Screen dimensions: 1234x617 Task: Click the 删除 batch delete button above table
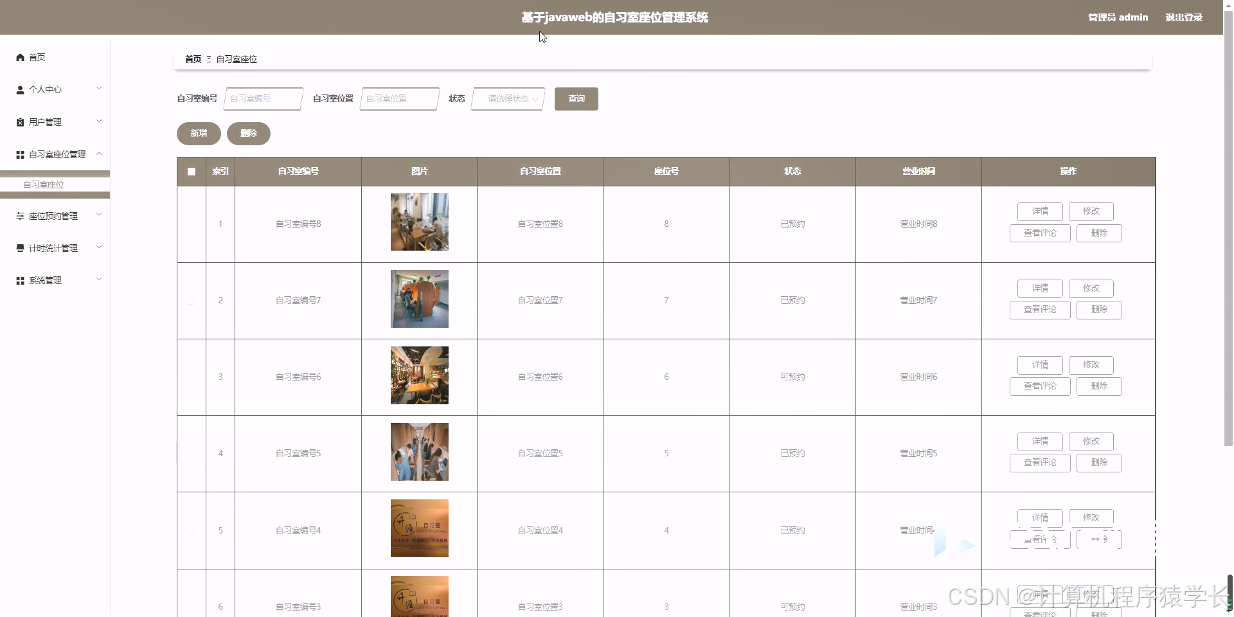(x=249, y=134)
